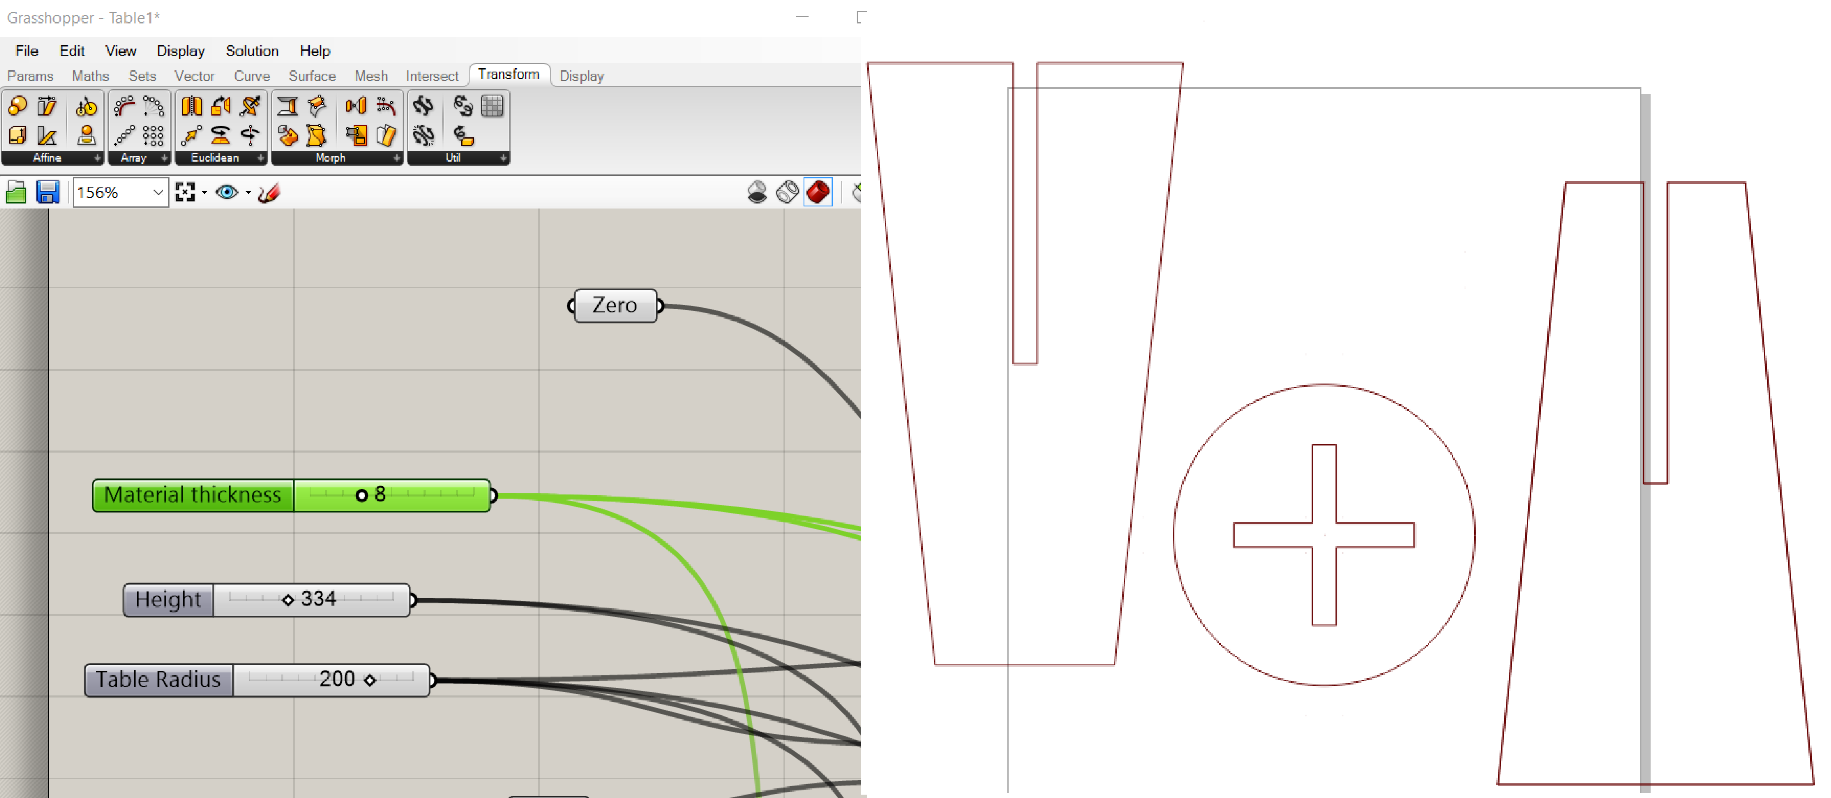Click the Material thickness slider handle
1831x798 pixels.
coord(361,495)
